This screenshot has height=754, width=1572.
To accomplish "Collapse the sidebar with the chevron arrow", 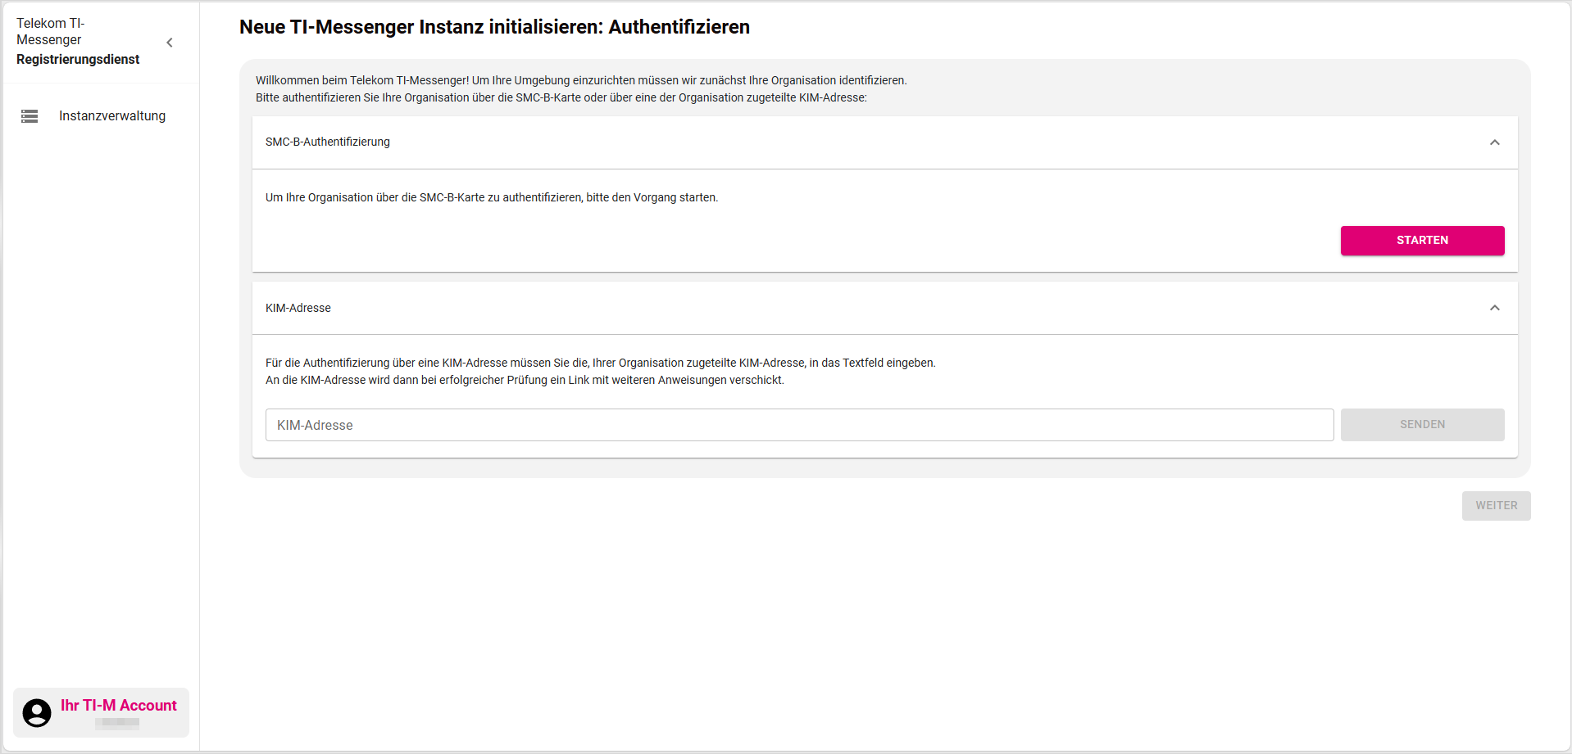I will pos(170,43).
